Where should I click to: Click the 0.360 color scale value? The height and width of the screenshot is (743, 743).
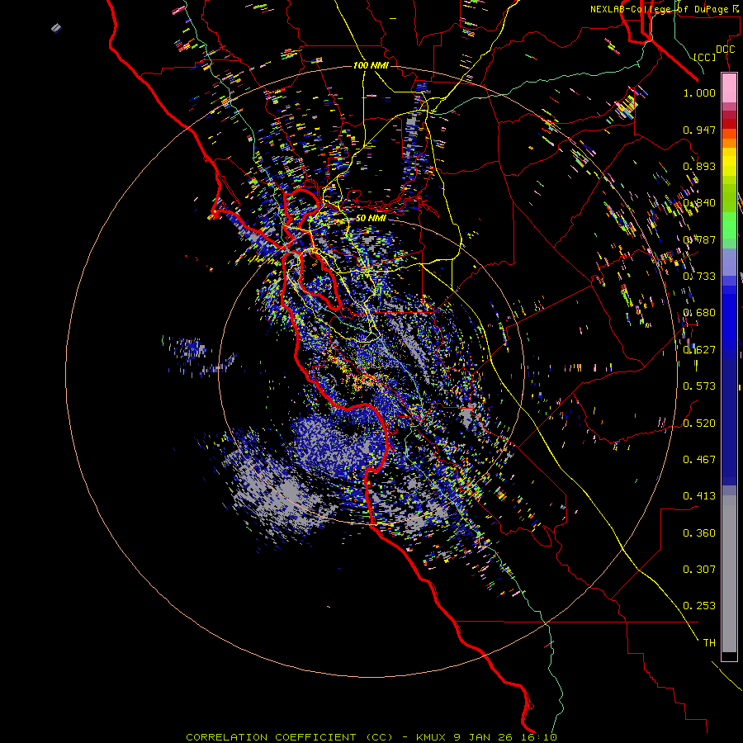[699, 533]
